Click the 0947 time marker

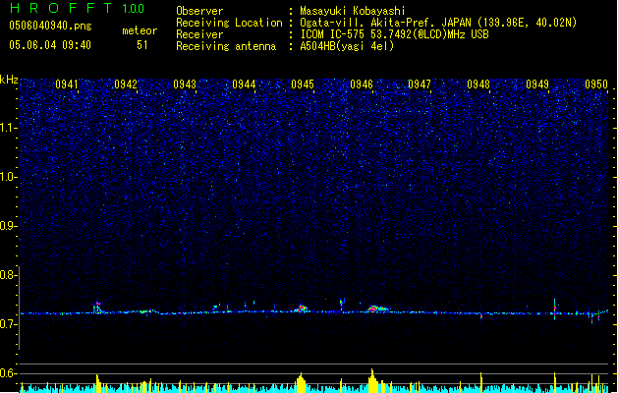(x=420, y=84)
